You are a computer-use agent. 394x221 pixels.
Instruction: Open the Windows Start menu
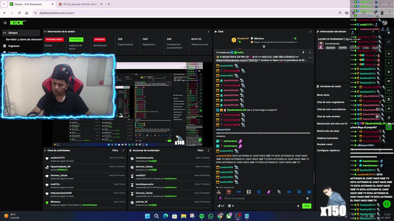147,216
